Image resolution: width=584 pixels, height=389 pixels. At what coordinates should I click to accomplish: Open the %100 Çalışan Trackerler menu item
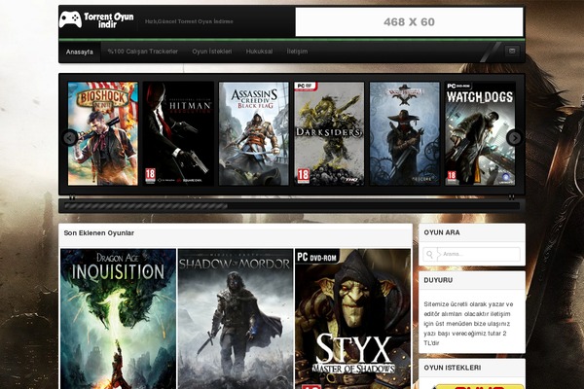point(142,52)
